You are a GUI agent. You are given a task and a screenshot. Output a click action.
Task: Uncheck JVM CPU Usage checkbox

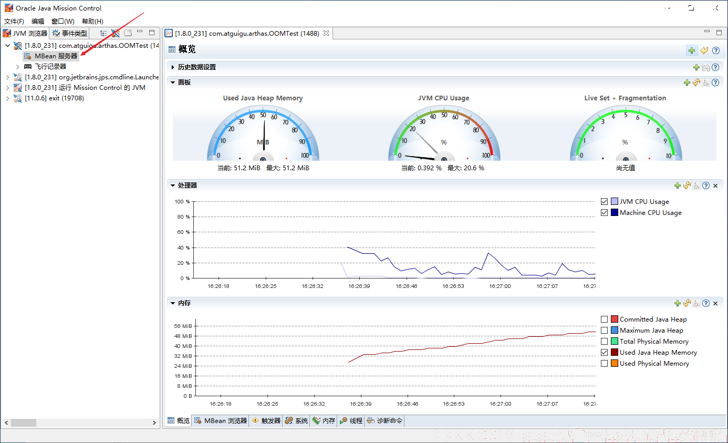[x=604, y=201]
